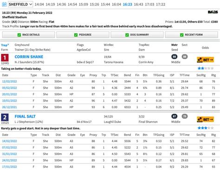
Task: Open the 12/02/2022 race result
Action: point(9,81)
